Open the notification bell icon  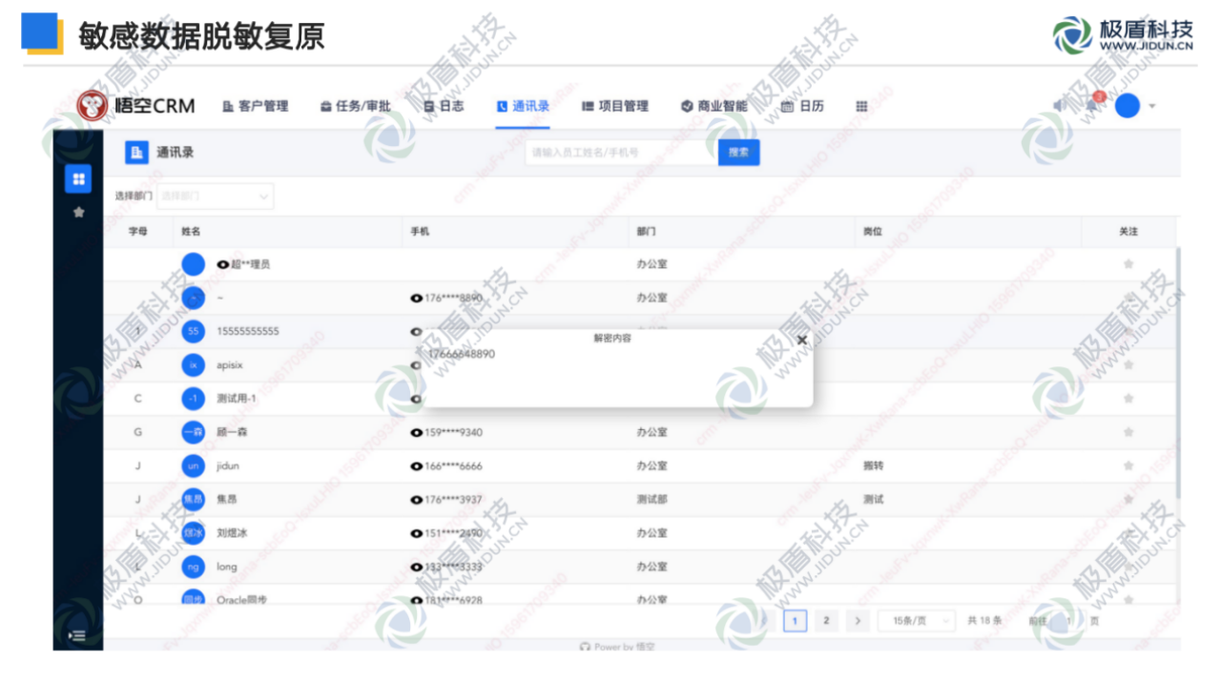tap(1092, 105)
